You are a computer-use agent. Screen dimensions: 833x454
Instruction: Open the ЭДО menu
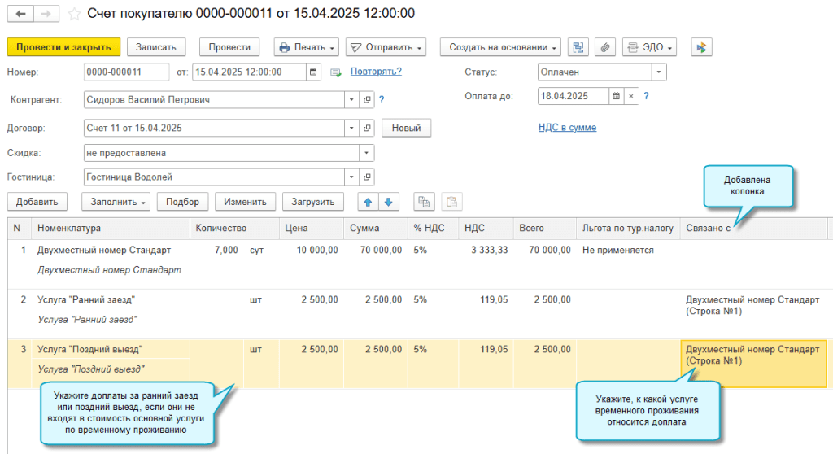pyautogui.click(x=649, y=47)
